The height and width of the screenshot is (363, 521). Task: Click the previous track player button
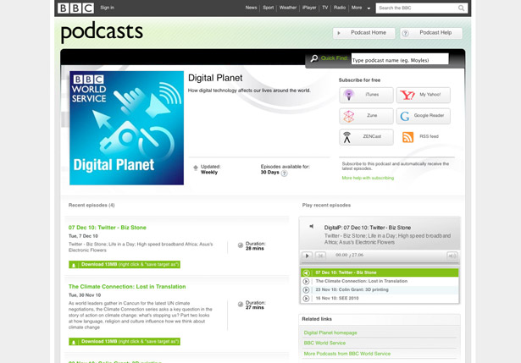point(320,256)
